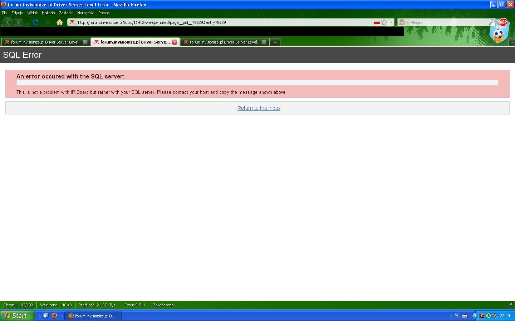Go to the browser home page
Image resolution: width=515 pixels, height=321 pixels.
pyautogui.click(x=59, y=22)
